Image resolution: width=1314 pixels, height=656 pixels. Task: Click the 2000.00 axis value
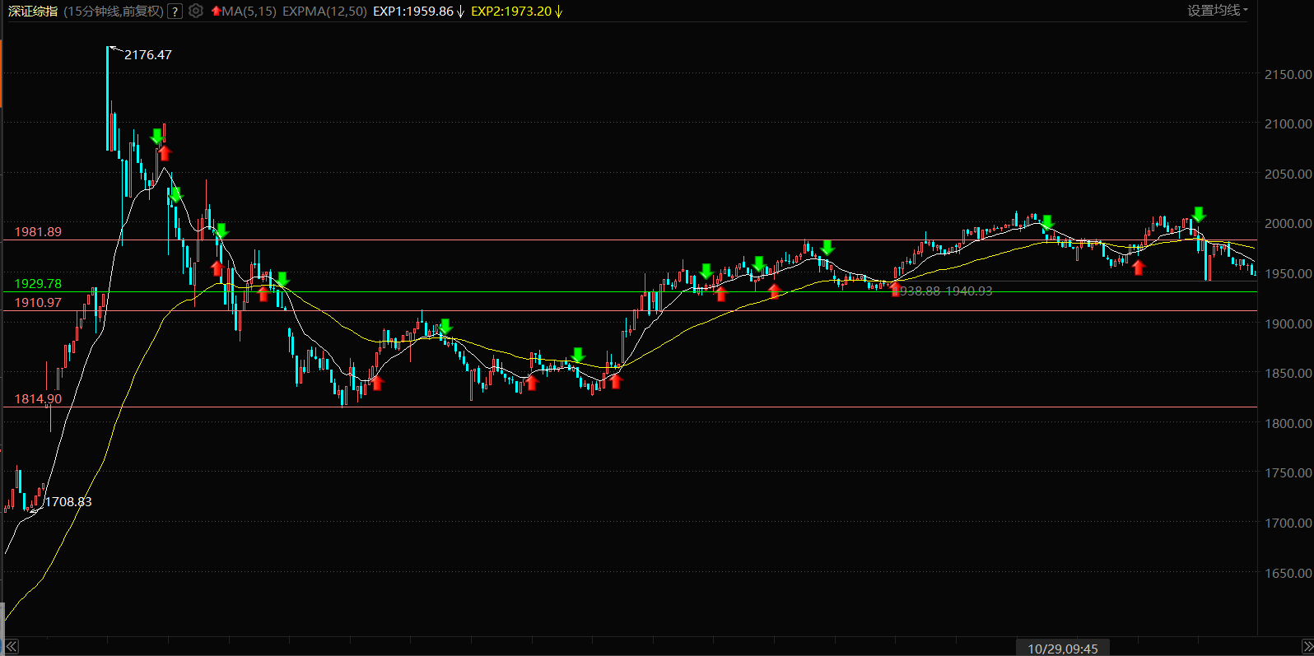[1288, 223]
